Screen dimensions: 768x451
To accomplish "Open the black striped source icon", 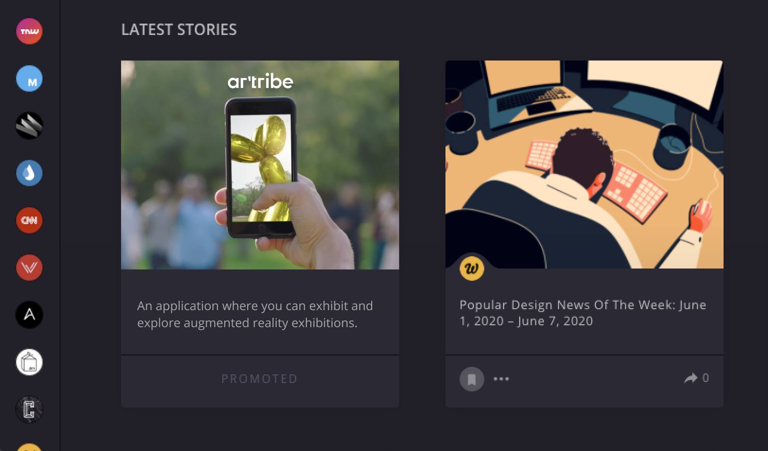I will click(29, 126).
